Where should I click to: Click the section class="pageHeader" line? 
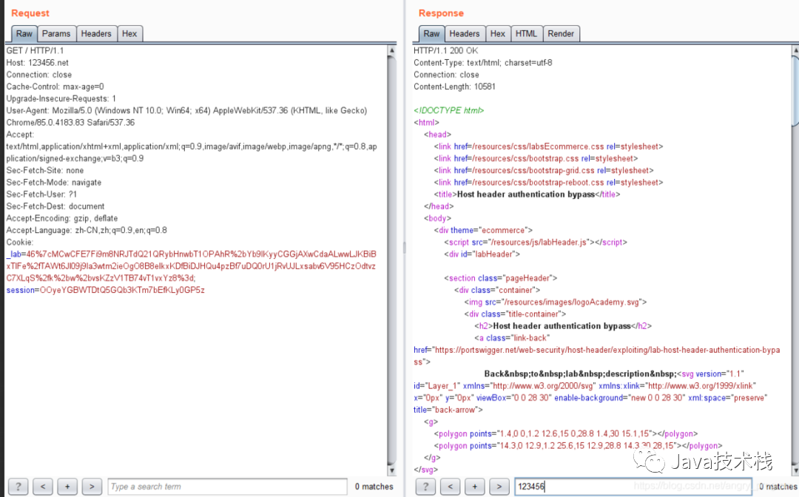point(500,278)
